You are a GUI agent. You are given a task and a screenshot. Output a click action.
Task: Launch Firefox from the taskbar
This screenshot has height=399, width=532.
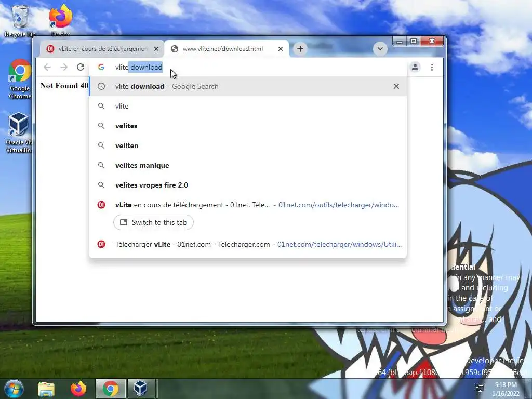click(78, 389)
